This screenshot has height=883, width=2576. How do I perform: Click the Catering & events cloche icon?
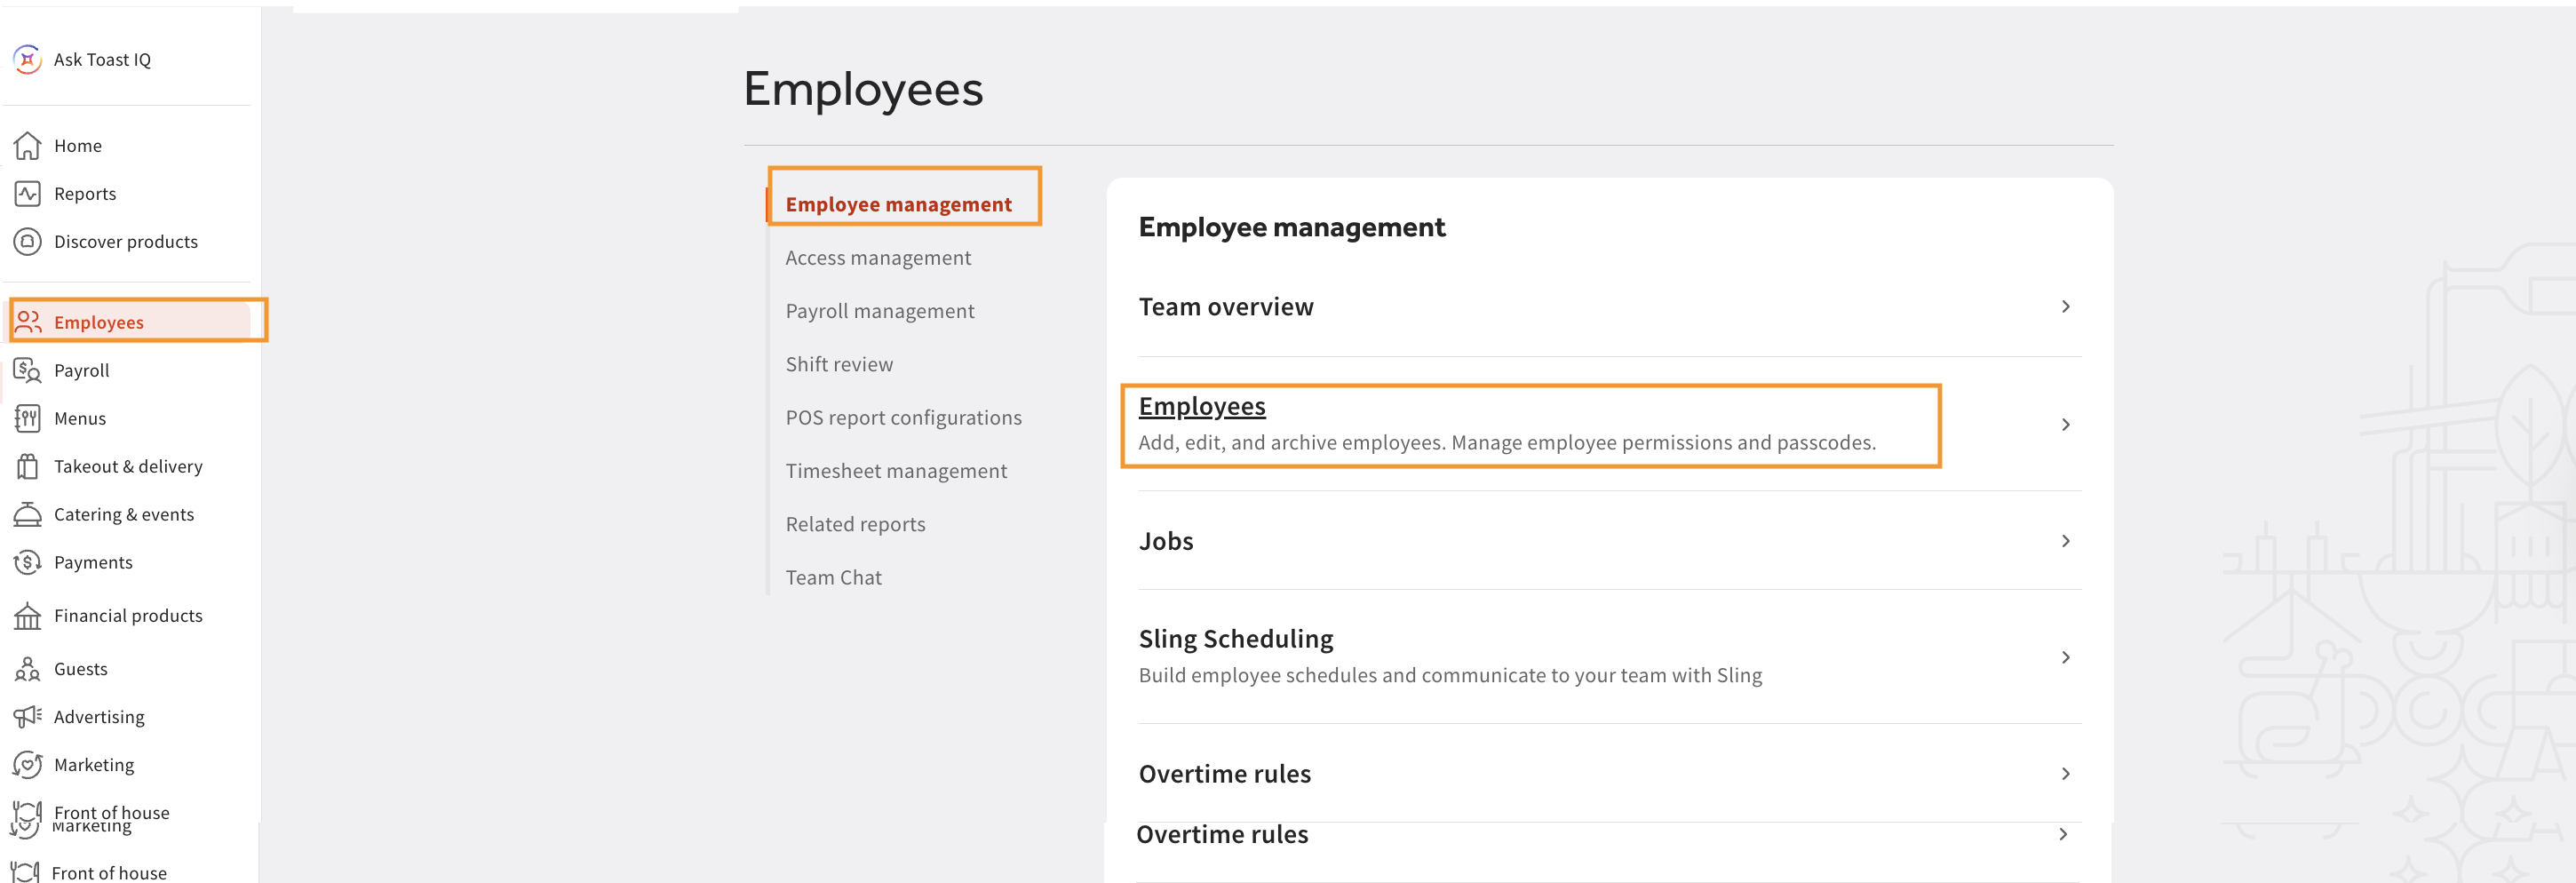(27, 515)
